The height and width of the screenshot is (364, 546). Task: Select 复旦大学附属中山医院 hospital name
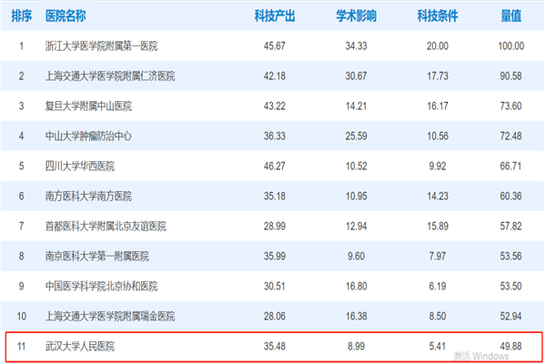click(88, 106)
